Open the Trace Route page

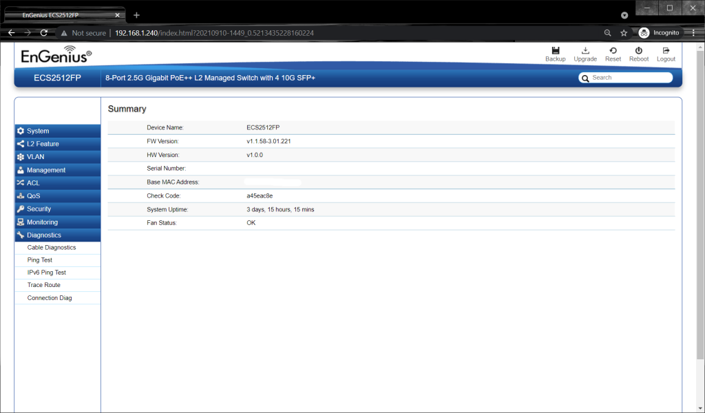[x=43, y=285]
